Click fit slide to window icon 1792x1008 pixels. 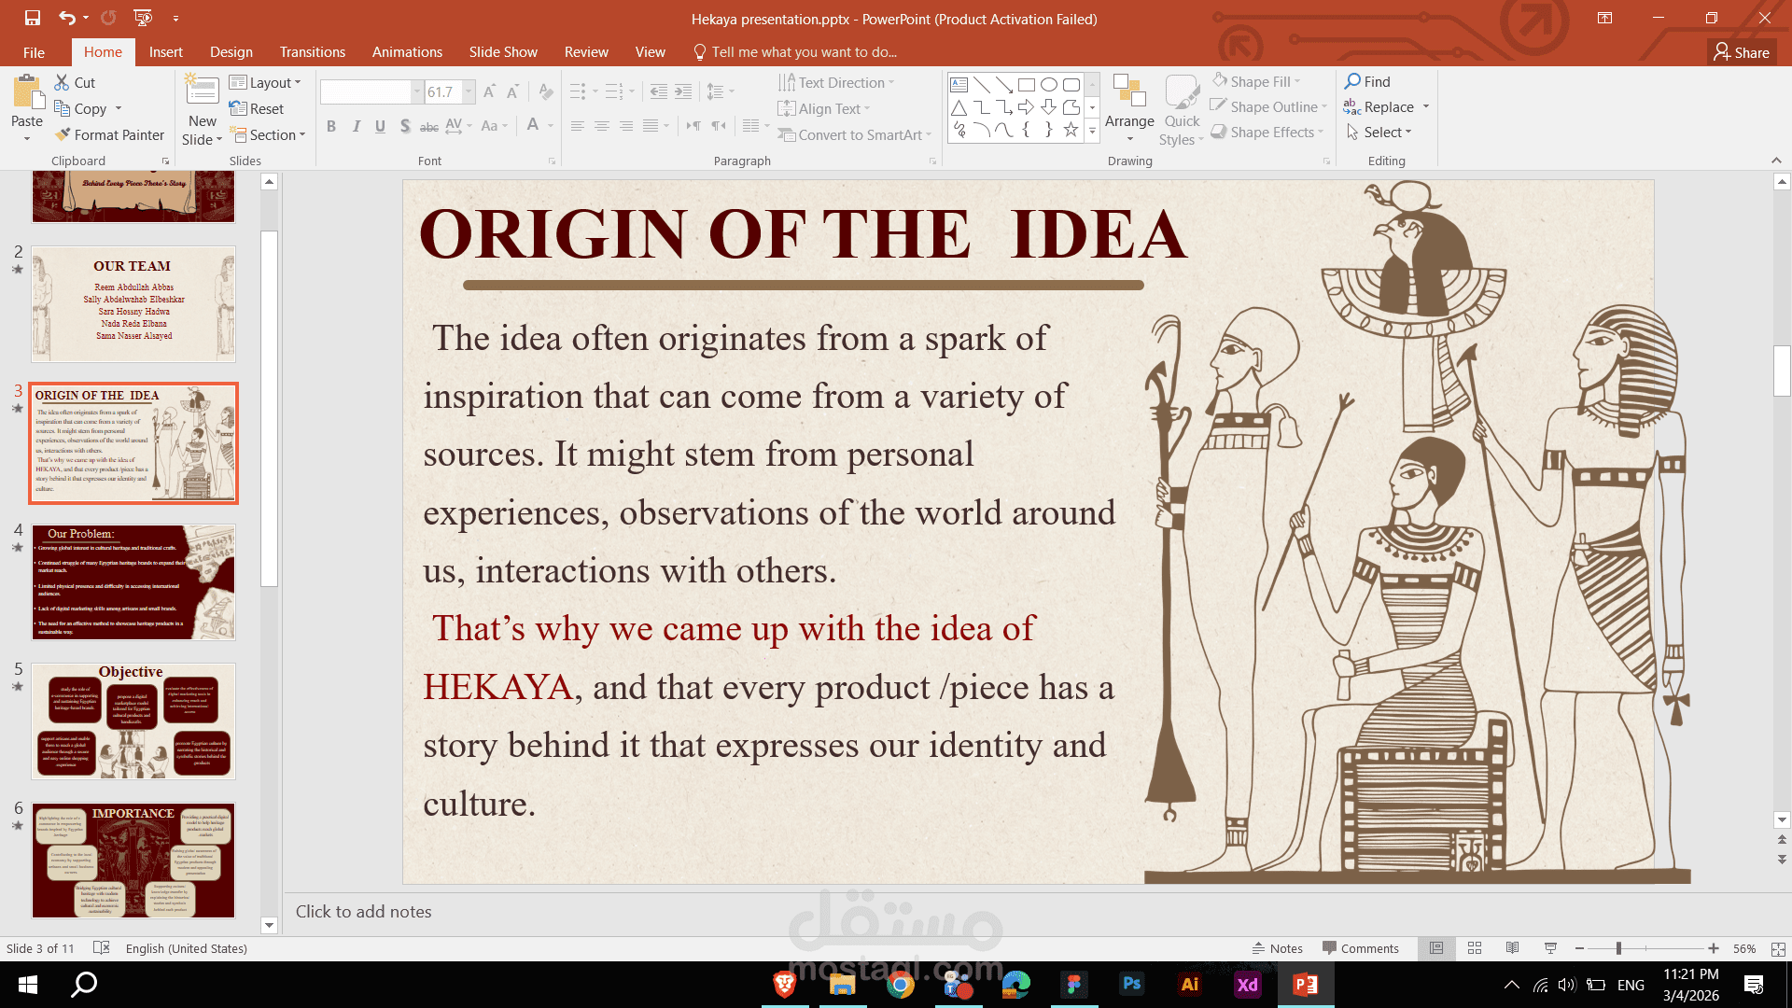pyautogui.click(x=1778, y=948)
